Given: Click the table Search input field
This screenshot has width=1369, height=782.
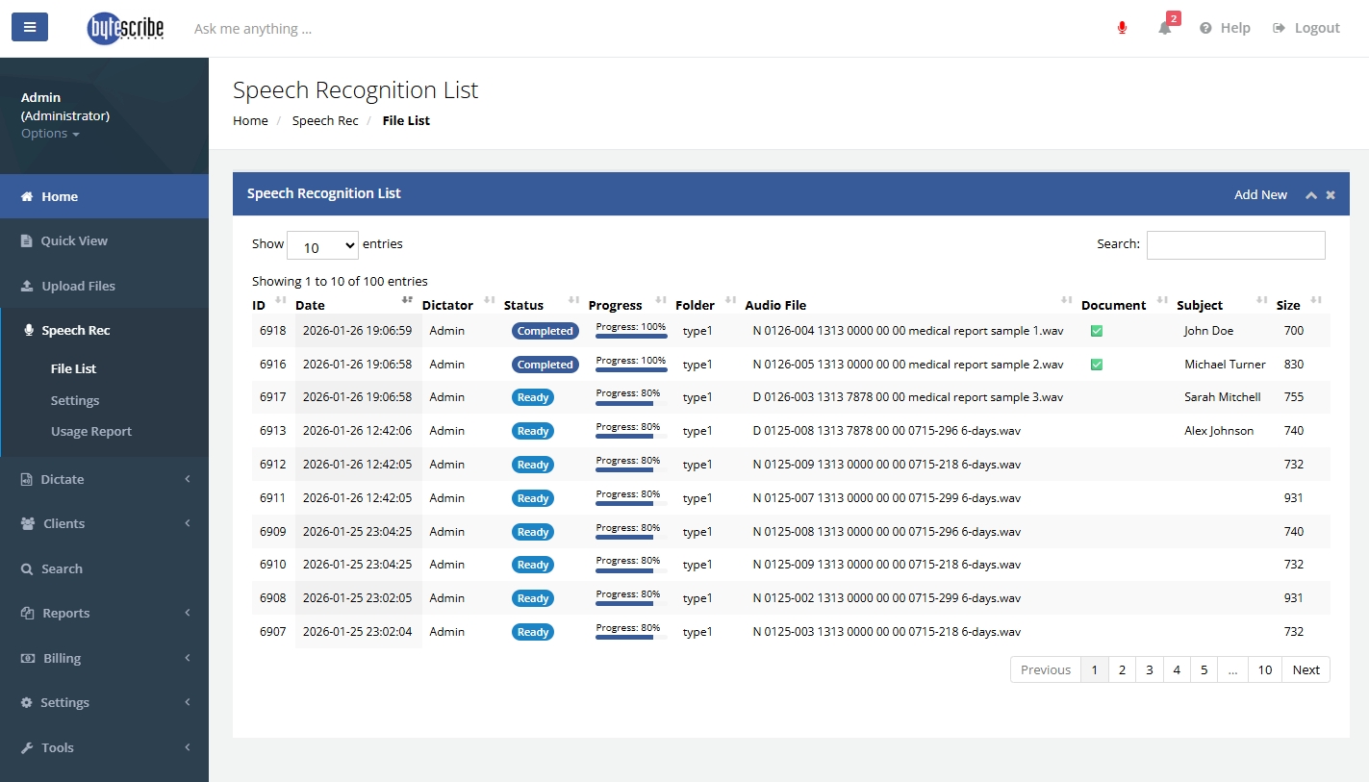Looking at the screenshot, I should [1235, 245].
